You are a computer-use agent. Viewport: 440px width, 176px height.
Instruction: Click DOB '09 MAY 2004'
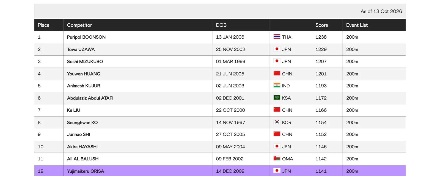[x=230, y=147]
